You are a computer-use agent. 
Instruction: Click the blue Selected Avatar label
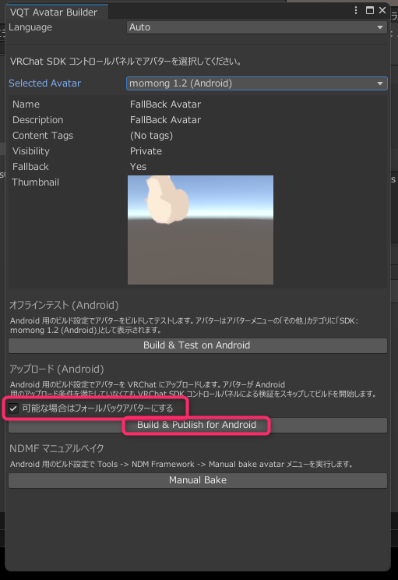[x=44, y=83]
